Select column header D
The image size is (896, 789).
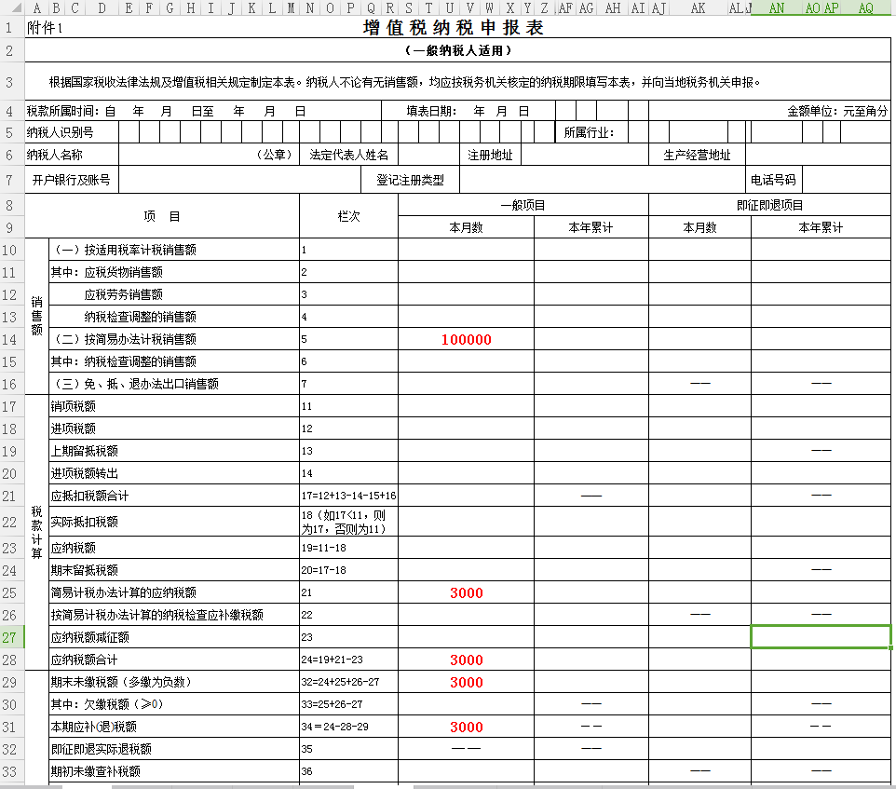(x=101, y=8)
